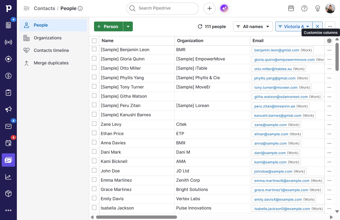The width and height of the screenshot is (340, 220).
Task: Open the Insights chart sidebar icon
Action: pos(8,177)
